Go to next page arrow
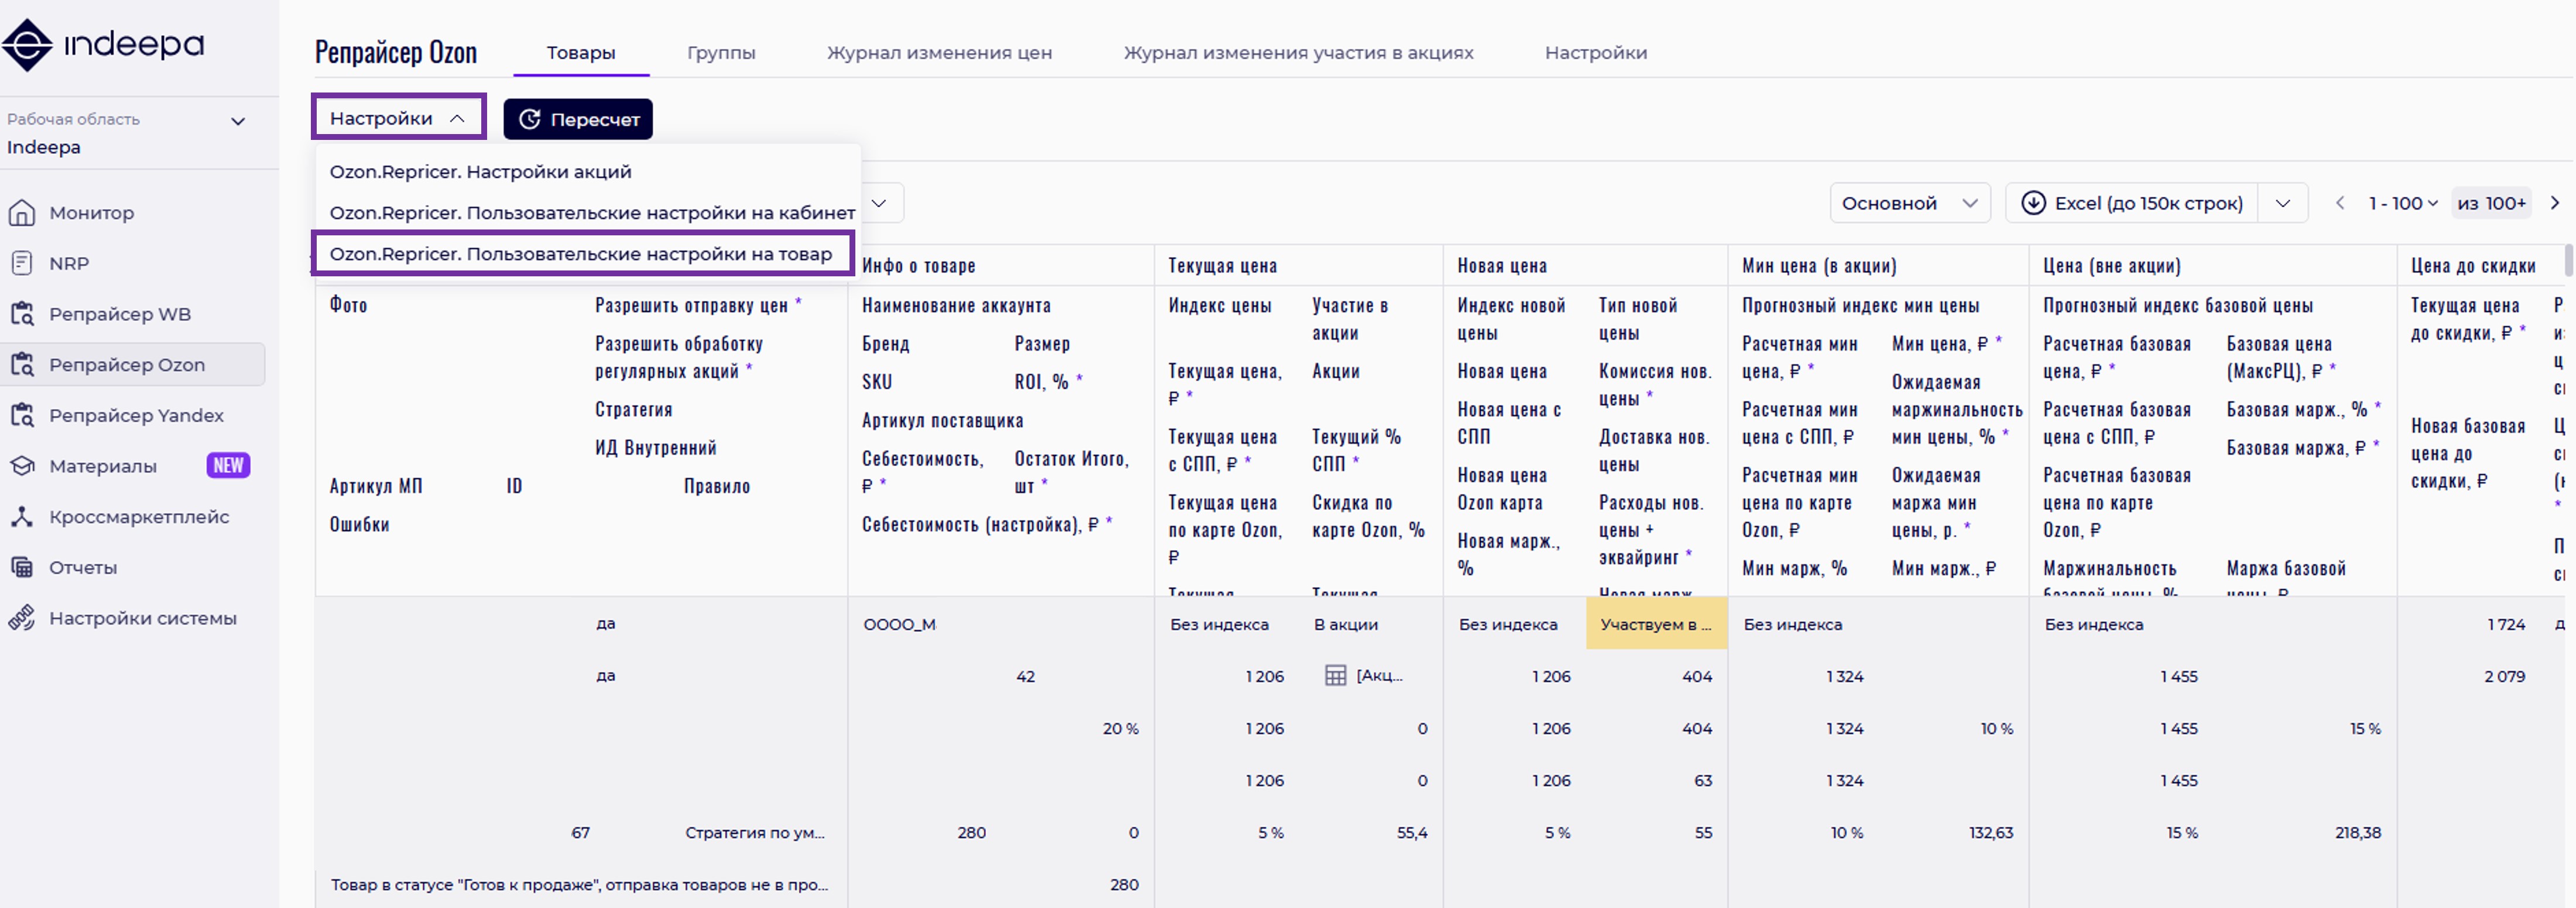This screenshot has width=2576, height=908. (x=2555, y=203)
